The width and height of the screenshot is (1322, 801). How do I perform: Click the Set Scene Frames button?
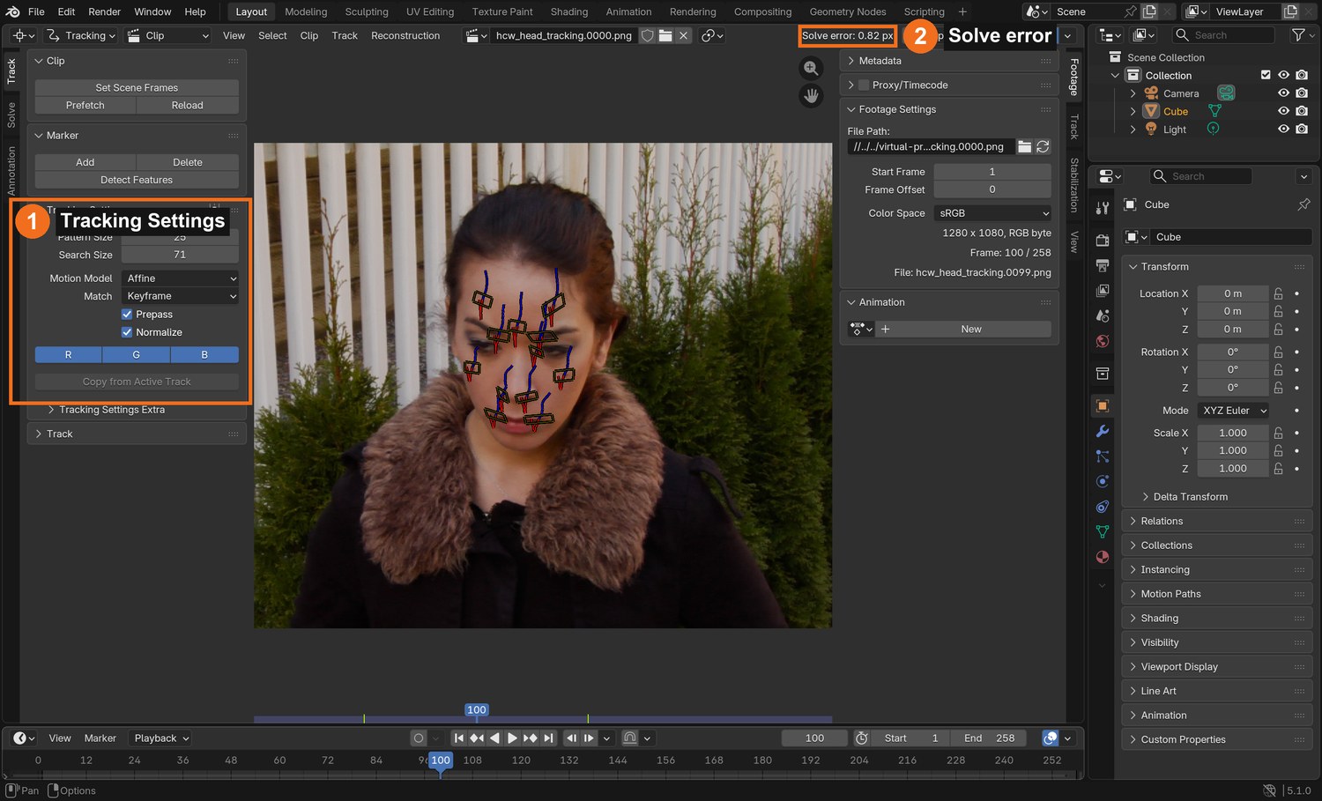(137, 87)
